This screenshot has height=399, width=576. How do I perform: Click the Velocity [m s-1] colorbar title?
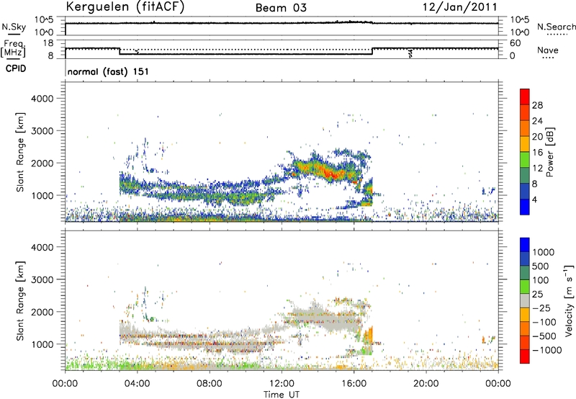pos(569,300)
